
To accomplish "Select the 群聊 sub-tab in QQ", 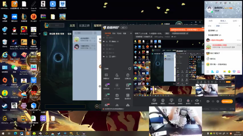I will [218, 26].
